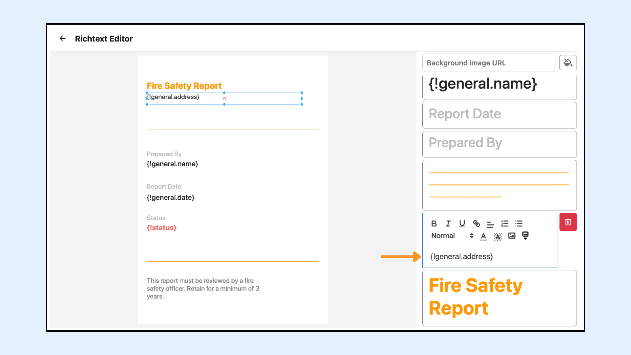Screen dimensions: 631x355
Task: Apply bulleted list formatting
Action: click(519, 224)
